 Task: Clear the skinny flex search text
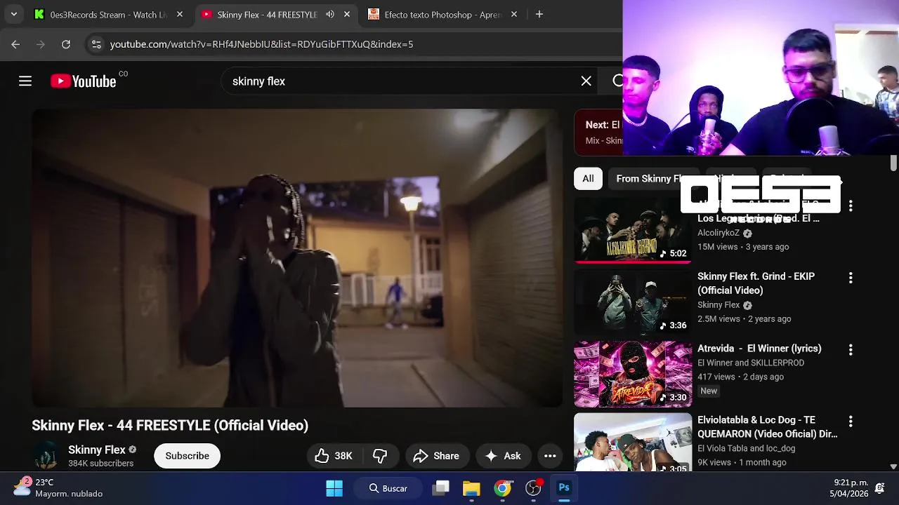point(586,81)
